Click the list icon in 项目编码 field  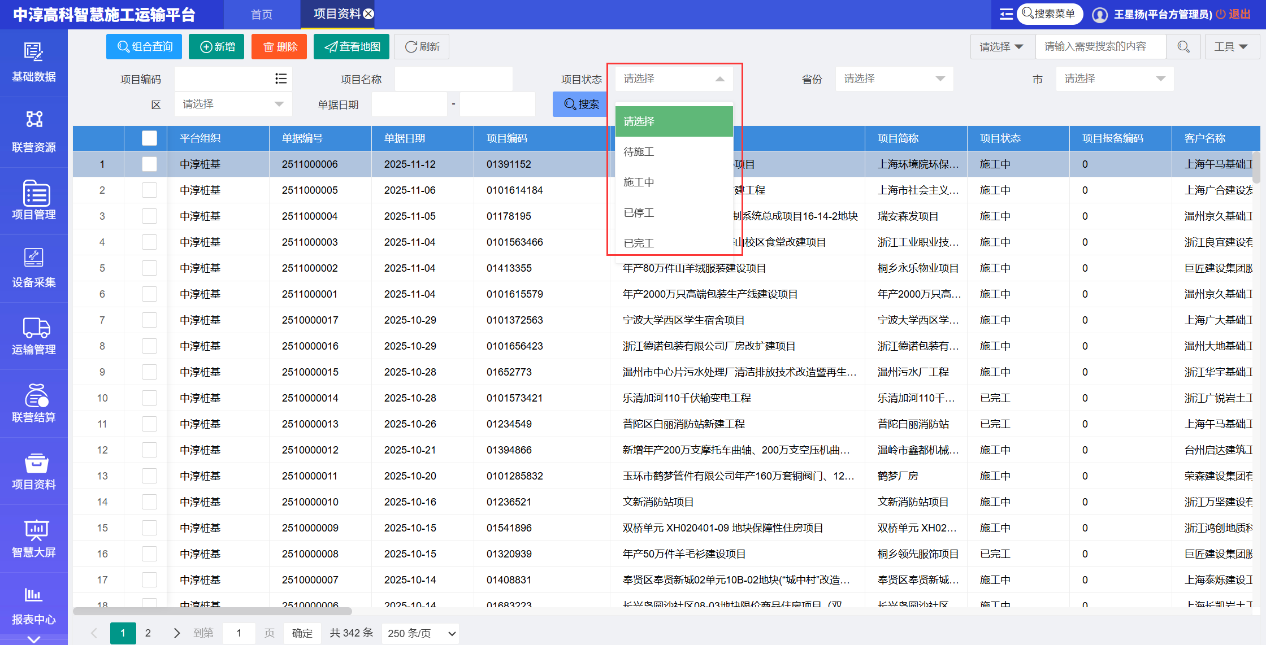[x=281, y=79]
